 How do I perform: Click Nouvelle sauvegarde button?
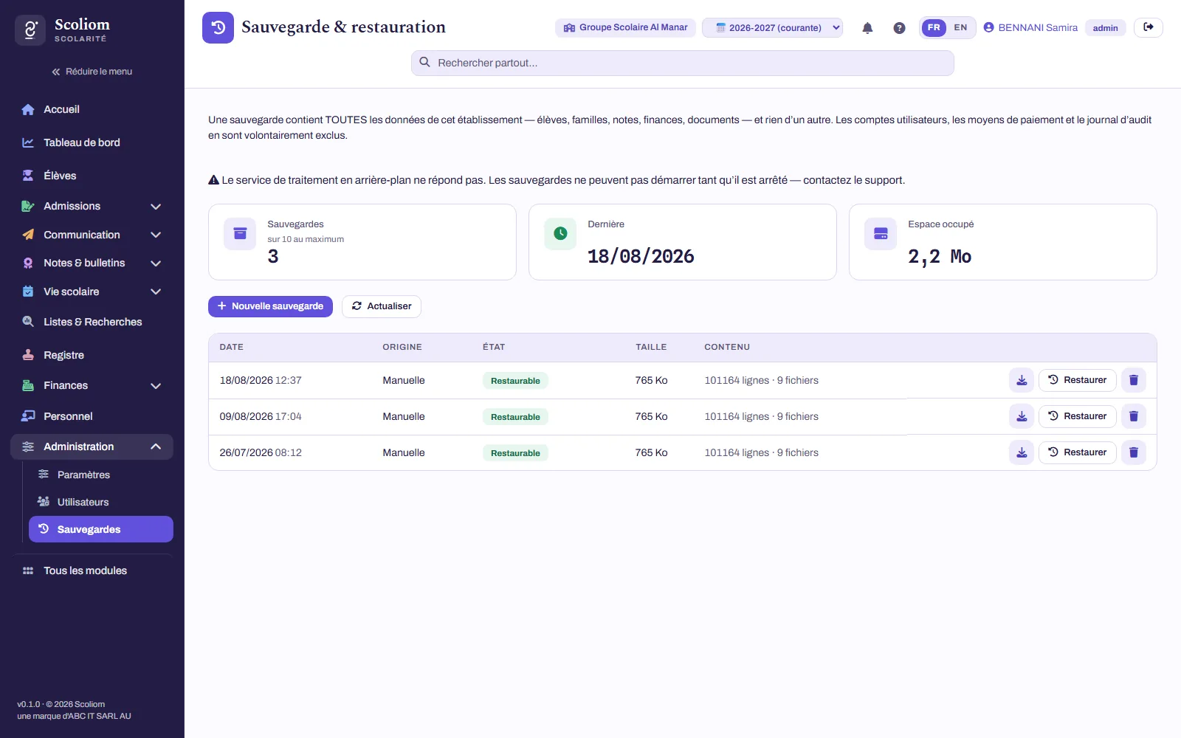point(270,306)
